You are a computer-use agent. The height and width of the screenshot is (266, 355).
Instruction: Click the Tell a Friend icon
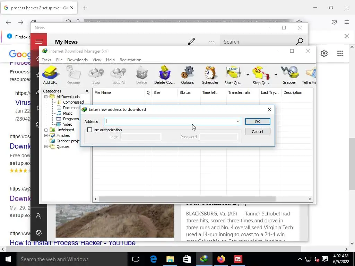309,75
